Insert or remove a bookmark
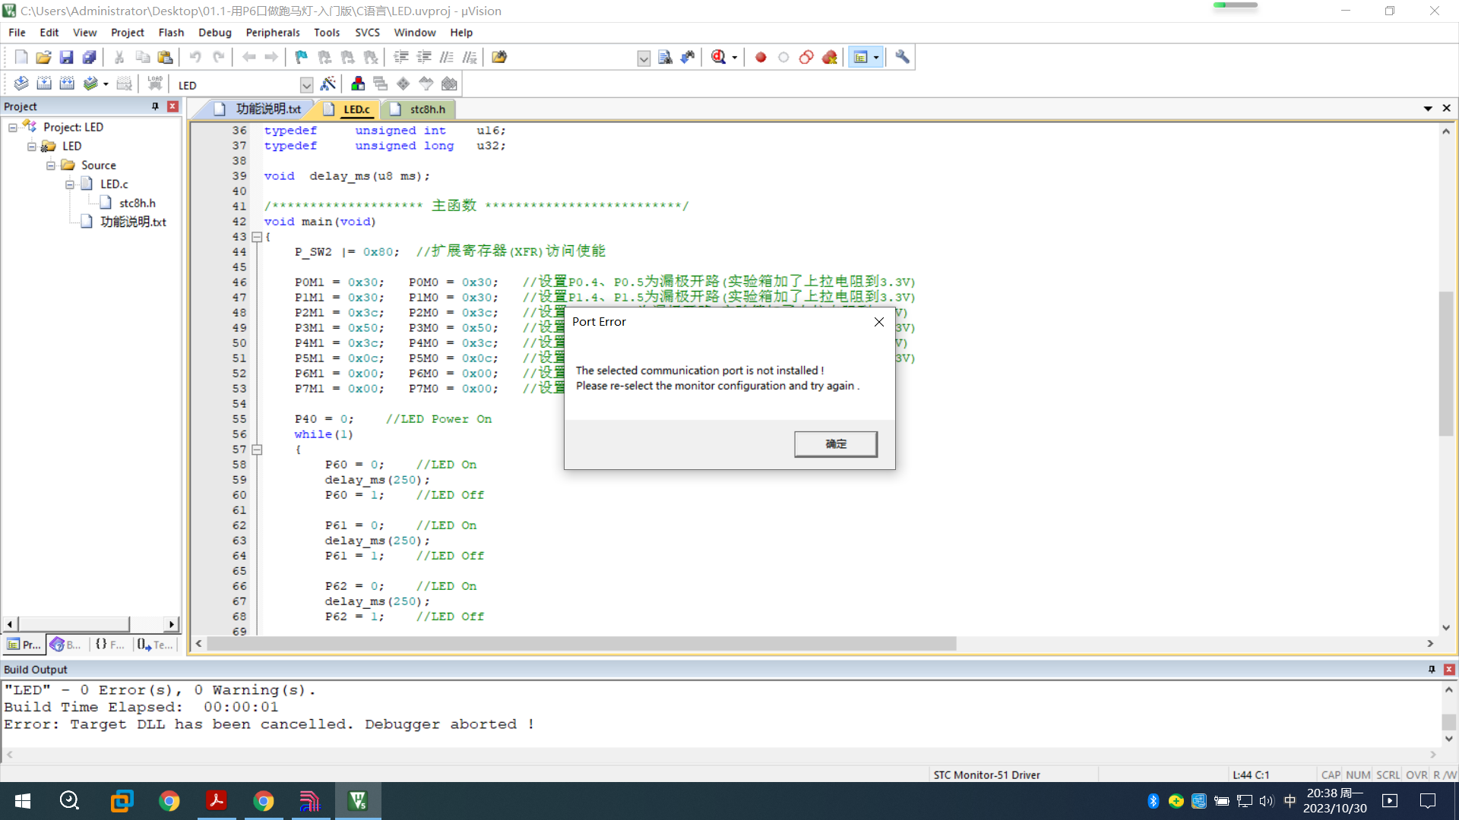Viewport: 1459px width, 820px height. point(302,57)
